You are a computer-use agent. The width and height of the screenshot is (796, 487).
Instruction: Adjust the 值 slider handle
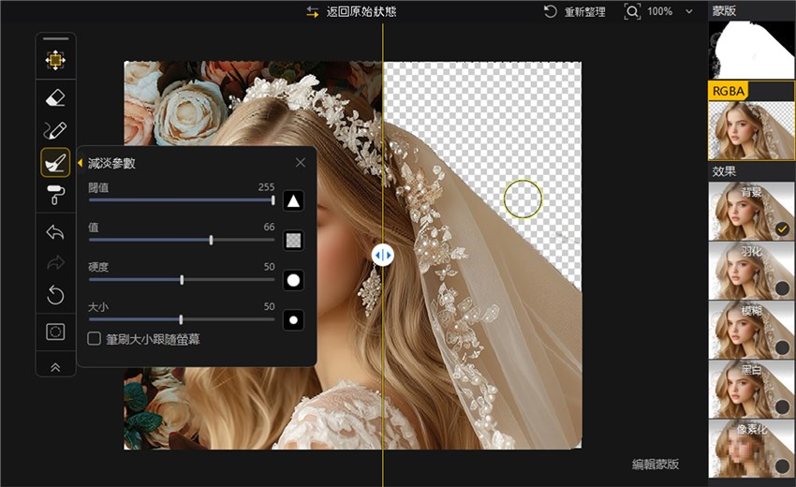click(x=212, y=240)
